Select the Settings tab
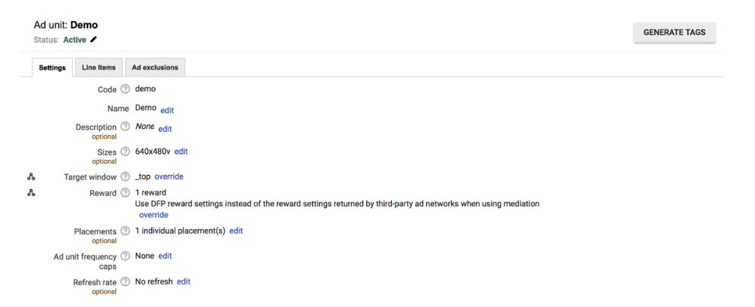The height and width of the screenshot is (307, 755). tap(52, 68)
